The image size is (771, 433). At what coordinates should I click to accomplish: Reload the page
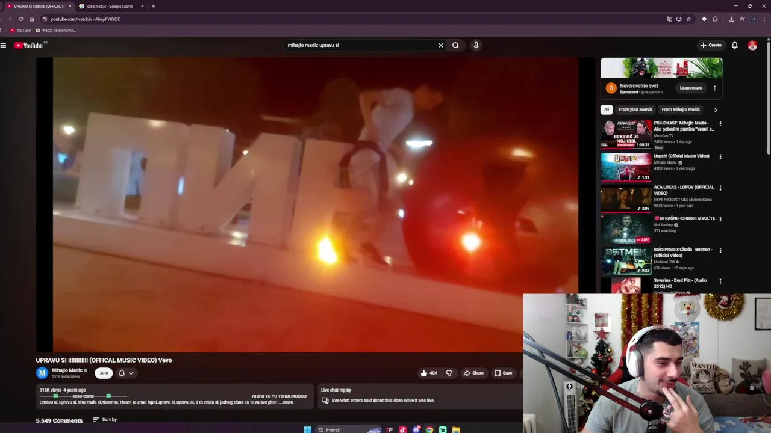20,19
